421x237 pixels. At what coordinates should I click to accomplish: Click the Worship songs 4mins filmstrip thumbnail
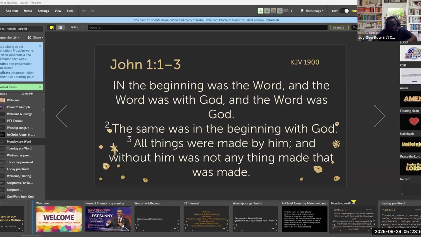256,219
